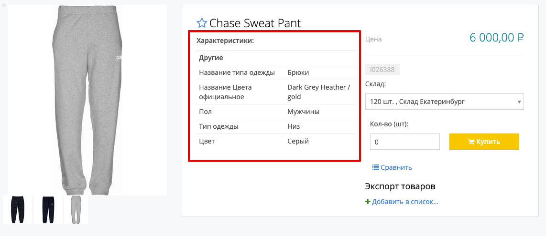Screen dimensions: 546x236
Task: Click the cart icon on the Купить button
Action: 471,142
